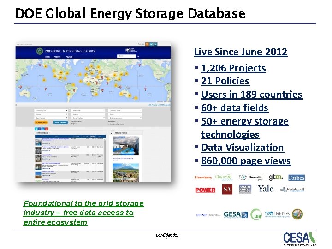Click the Yale logo
The height and width of the screenshot is (249, 332).
click(x=265, y=189)
